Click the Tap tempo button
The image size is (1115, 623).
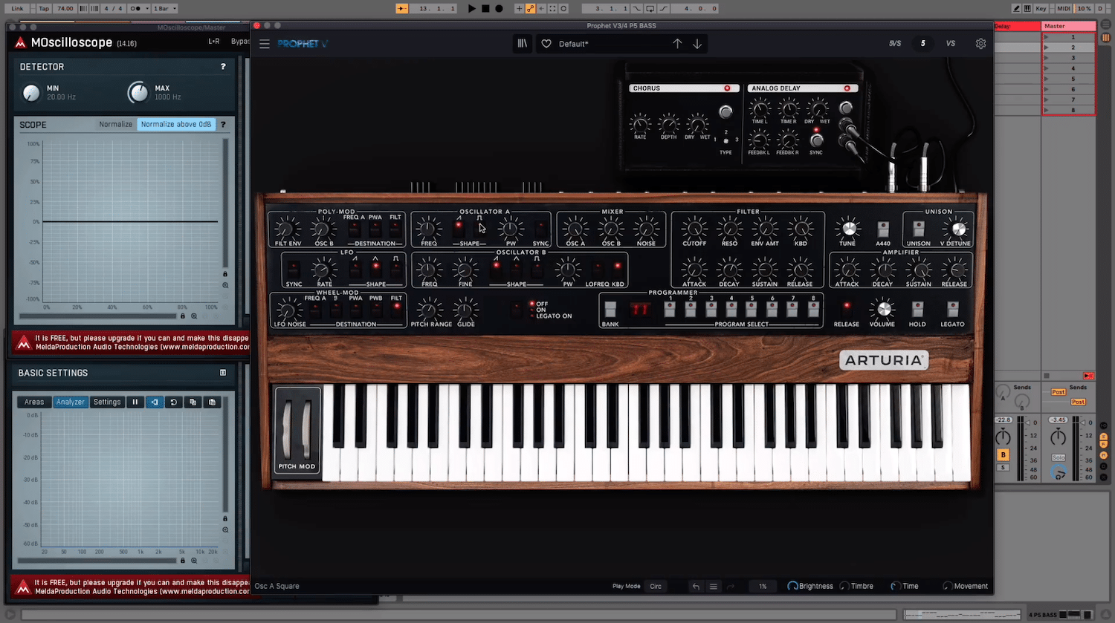[x=44, y=8]
